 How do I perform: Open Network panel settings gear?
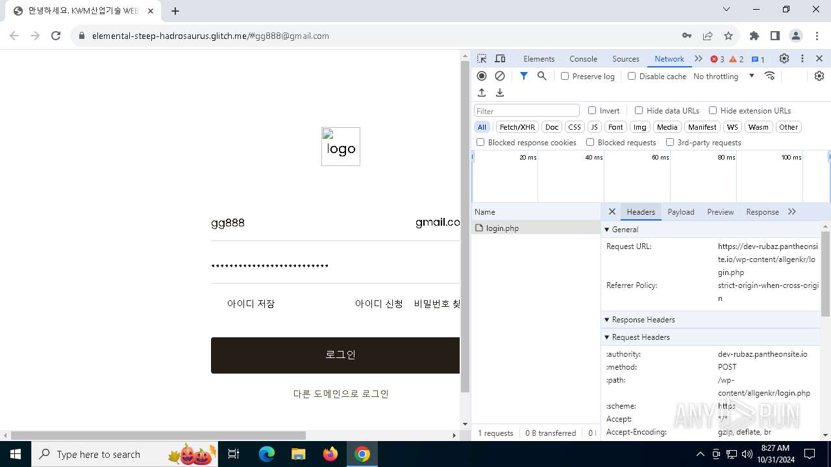coord(819,76)
